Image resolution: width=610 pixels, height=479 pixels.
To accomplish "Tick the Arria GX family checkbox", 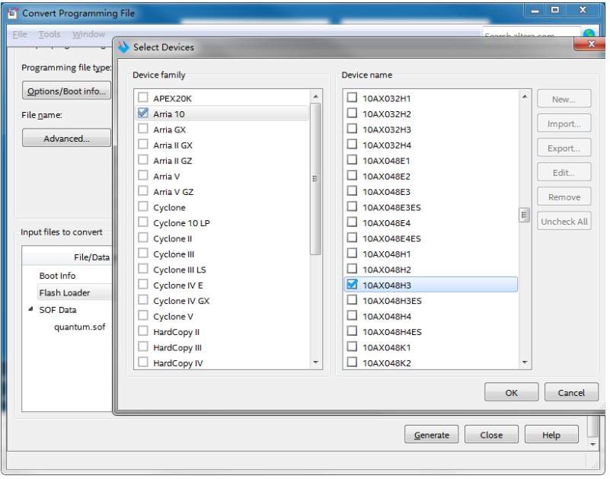I will click(143, 129).
